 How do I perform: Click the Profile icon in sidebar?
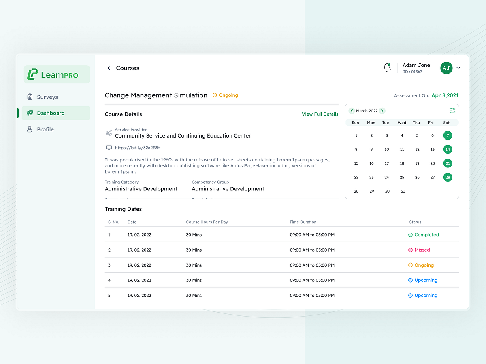click(x=29, y=129)
